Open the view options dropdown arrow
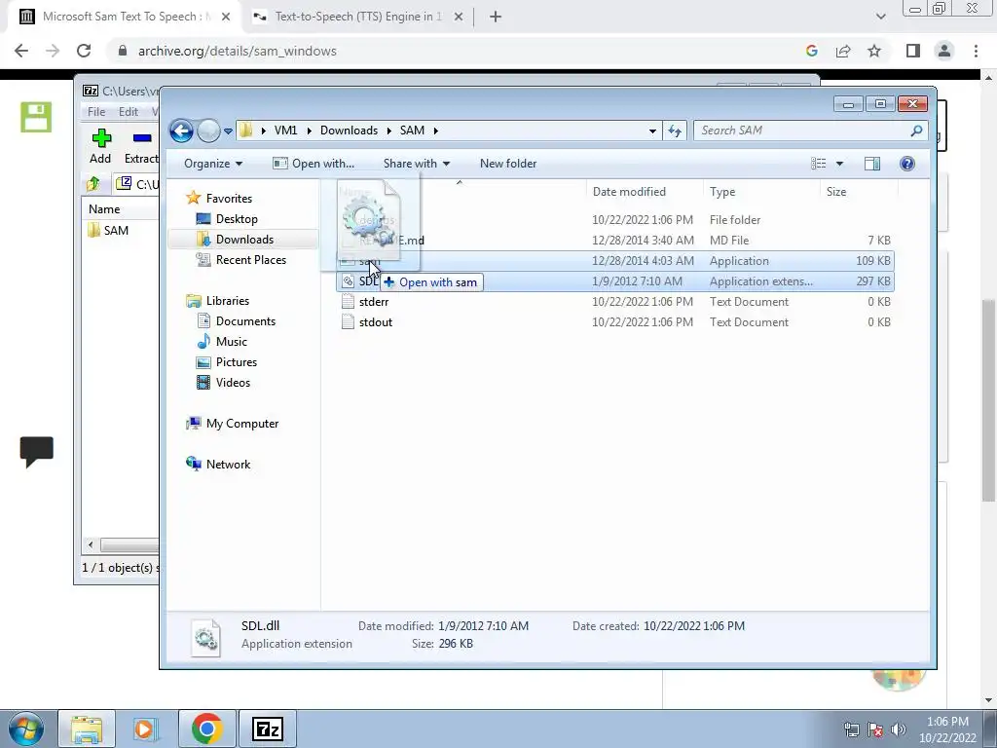Screen dimensions: 997x748 [x=839, y=164]
